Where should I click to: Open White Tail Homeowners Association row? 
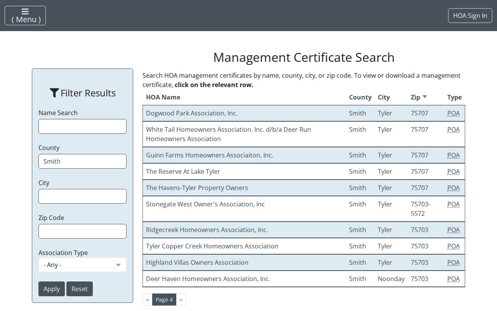coord(304,134)
